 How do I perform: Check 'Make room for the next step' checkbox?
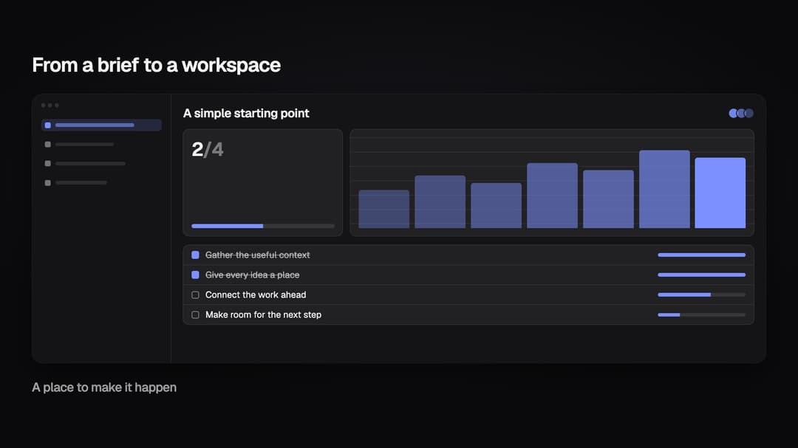(195, 314)
